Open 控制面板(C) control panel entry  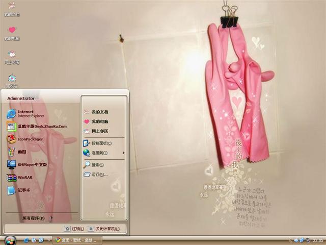(97, 143)
